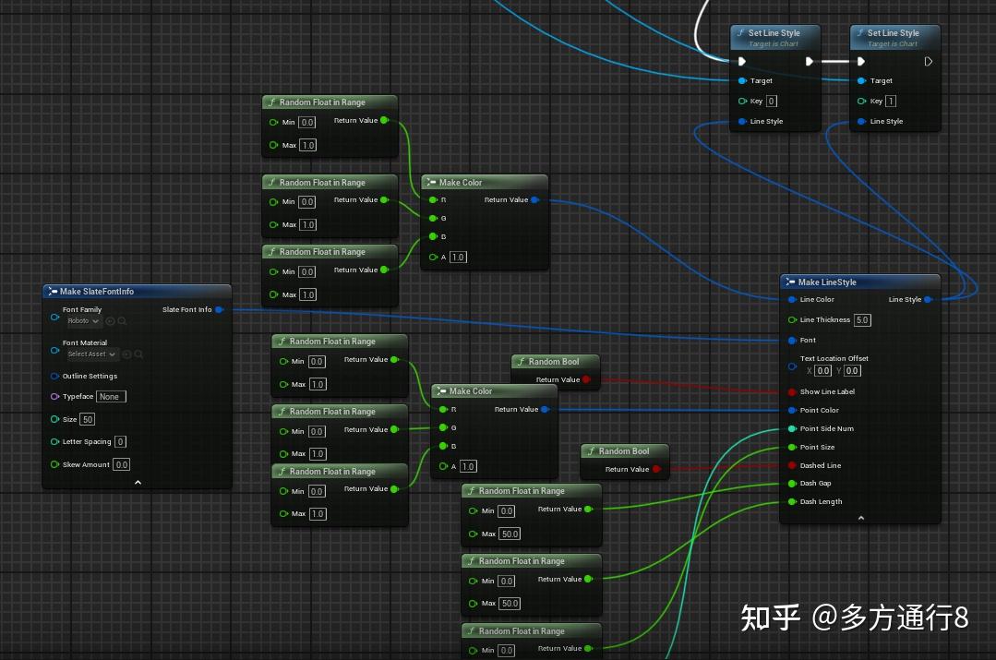Click Return Value pin of Random Bool feeding Dashed Line

point(656,470)
